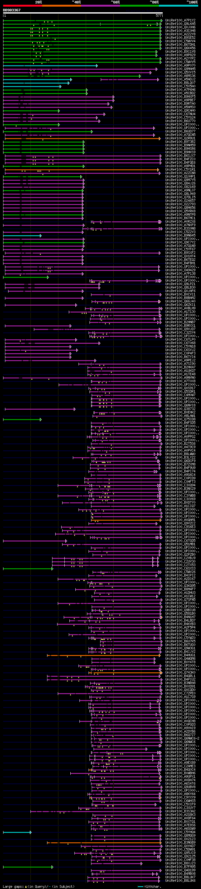Click the UniRef100_B9HKS9 label
The width and height of the screenshot is (201, 889).
180,152
